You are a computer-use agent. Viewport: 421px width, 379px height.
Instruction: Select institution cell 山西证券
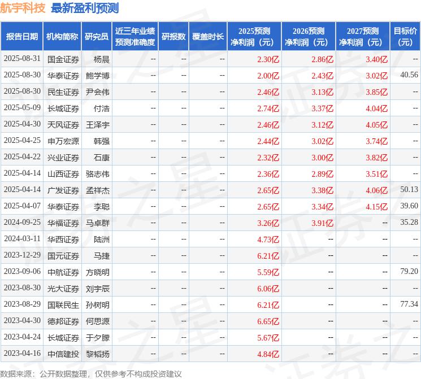[63, 174]
